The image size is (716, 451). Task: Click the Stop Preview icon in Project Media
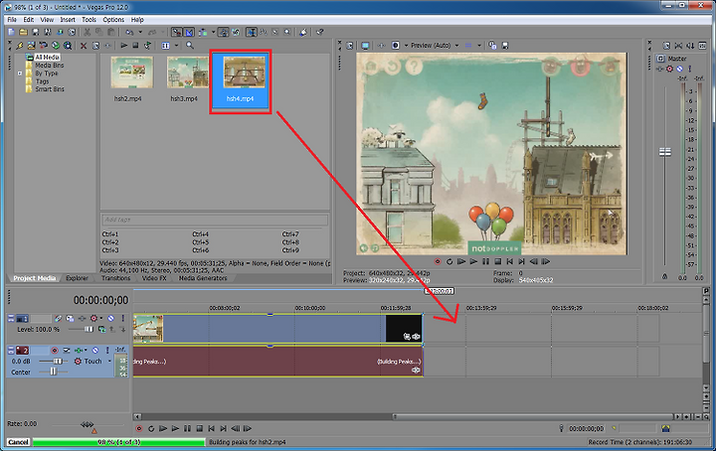click(135, 45)
